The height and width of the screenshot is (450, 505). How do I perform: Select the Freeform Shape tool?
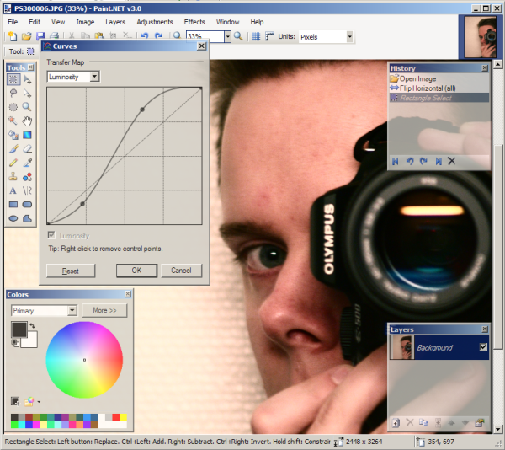click(28, 218)
